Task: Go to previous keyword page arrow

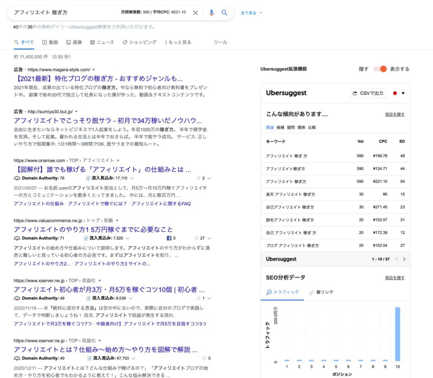Action: point(397,259)
